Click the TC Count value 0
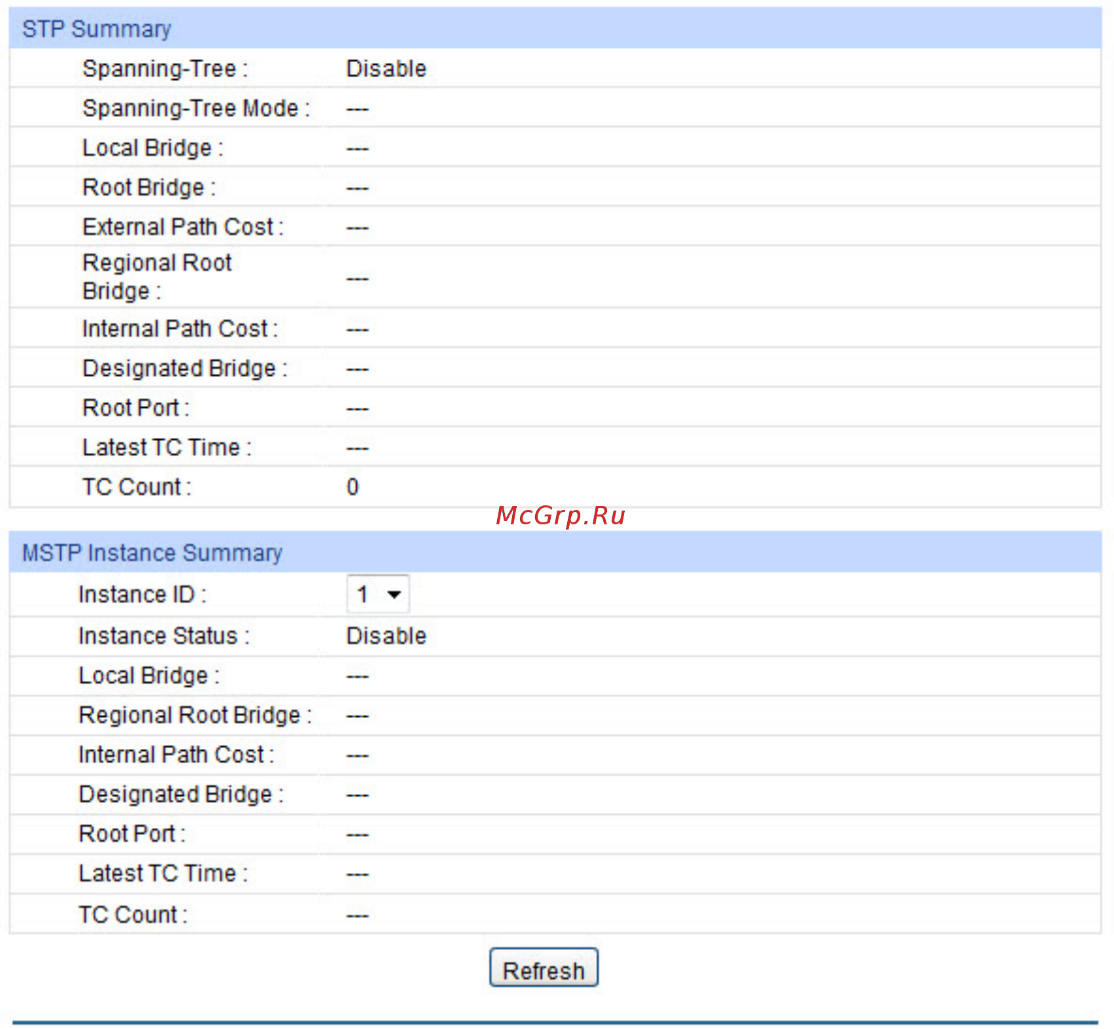Image resolution: width=1114 pixels, height=1029 pixels. (352, 487)
